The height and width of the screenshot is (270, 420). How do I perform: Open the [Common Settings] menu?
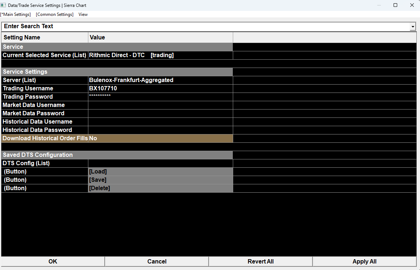[x=55, y=14]
